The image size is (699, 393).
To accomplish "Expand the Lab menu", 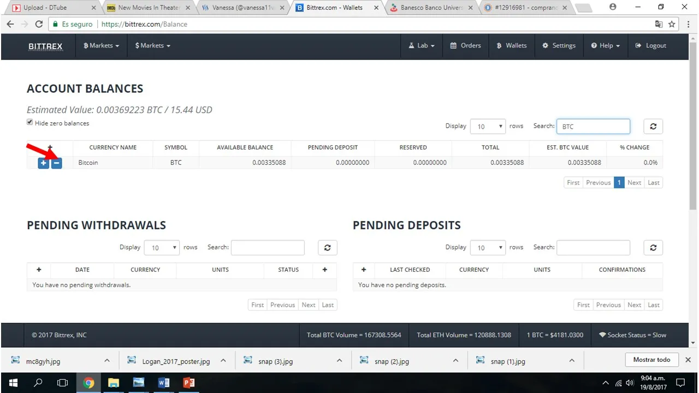I will (x=422, y=46).
